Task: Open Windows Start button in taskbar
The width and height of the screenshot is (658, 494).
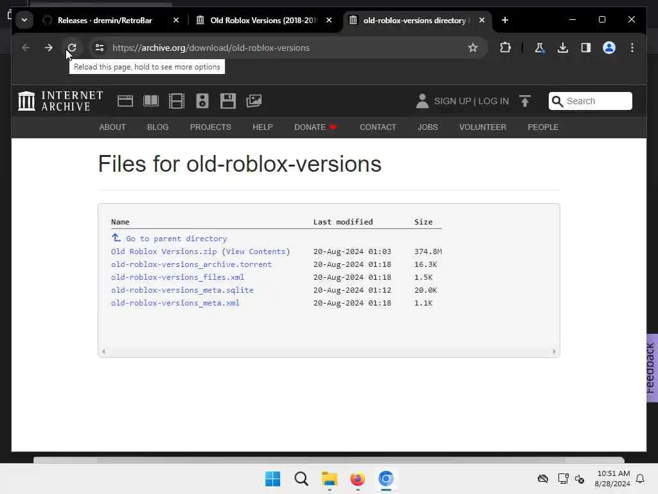Action: [272, 479]
